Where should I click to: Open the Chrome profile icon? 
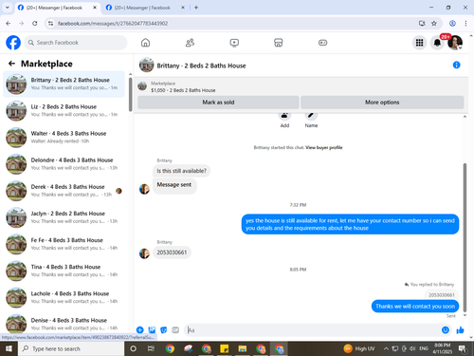click(x=452, y=23)
